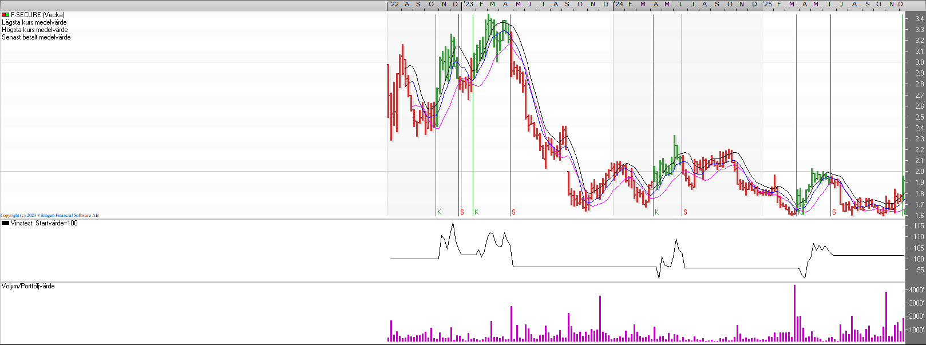This screenshot has height=345, width=926.
Task: Click the 3.4 value on price axis
Action: click(919, 19)
